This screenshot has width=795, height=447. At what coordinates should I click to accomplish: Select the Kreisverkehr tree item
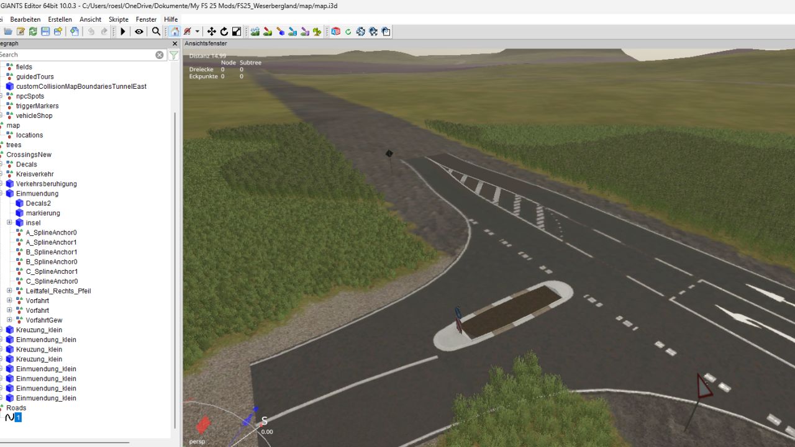pyautogui.click(x=35, y=174)
